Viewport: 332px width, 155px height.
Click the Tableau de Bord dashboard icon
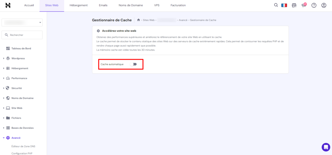tap(8, 49)
